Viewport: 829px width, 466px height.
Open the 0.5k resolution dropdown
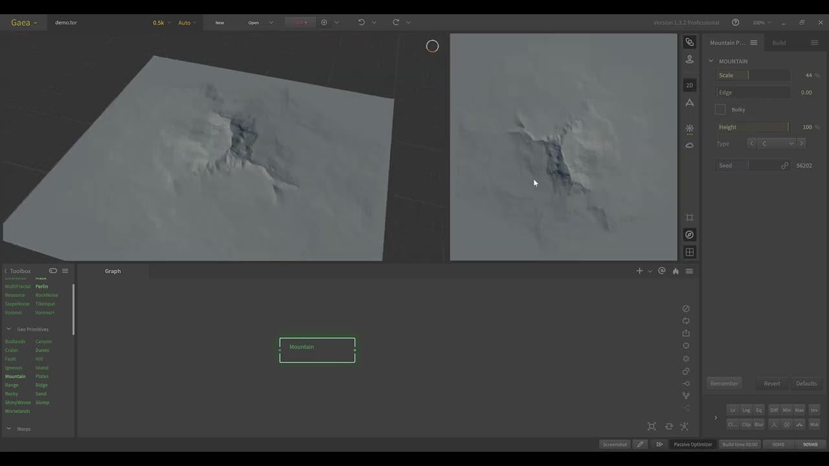pos(162,23)
